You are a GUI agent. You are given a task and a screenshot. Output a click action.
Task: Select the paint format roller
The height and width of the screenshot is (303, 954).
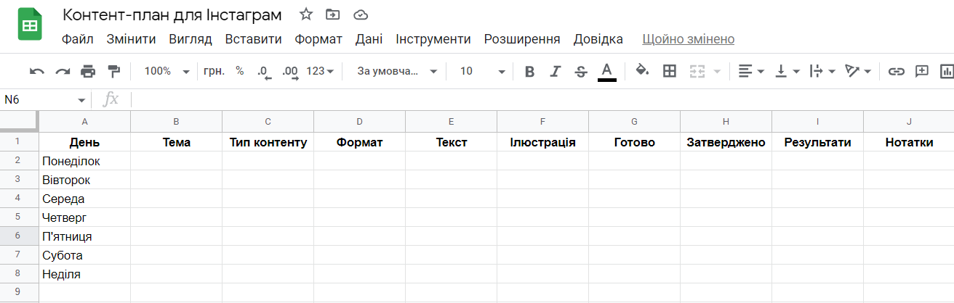[113, 71]
